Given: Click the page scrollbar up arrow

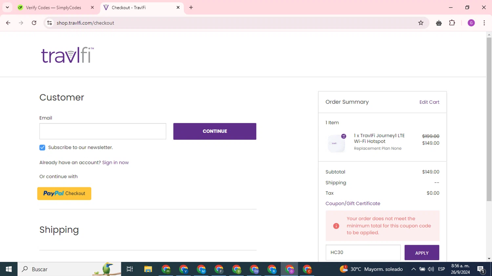Looking at the screenshot, I should [x=489, y=34].
